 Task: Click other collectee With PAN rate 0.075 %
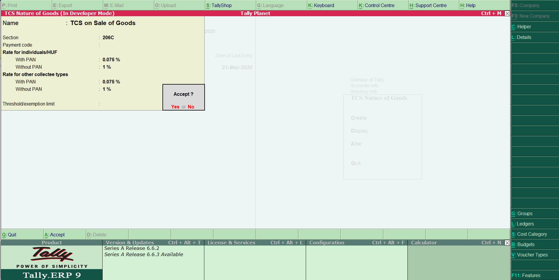[x=111, y=82]
